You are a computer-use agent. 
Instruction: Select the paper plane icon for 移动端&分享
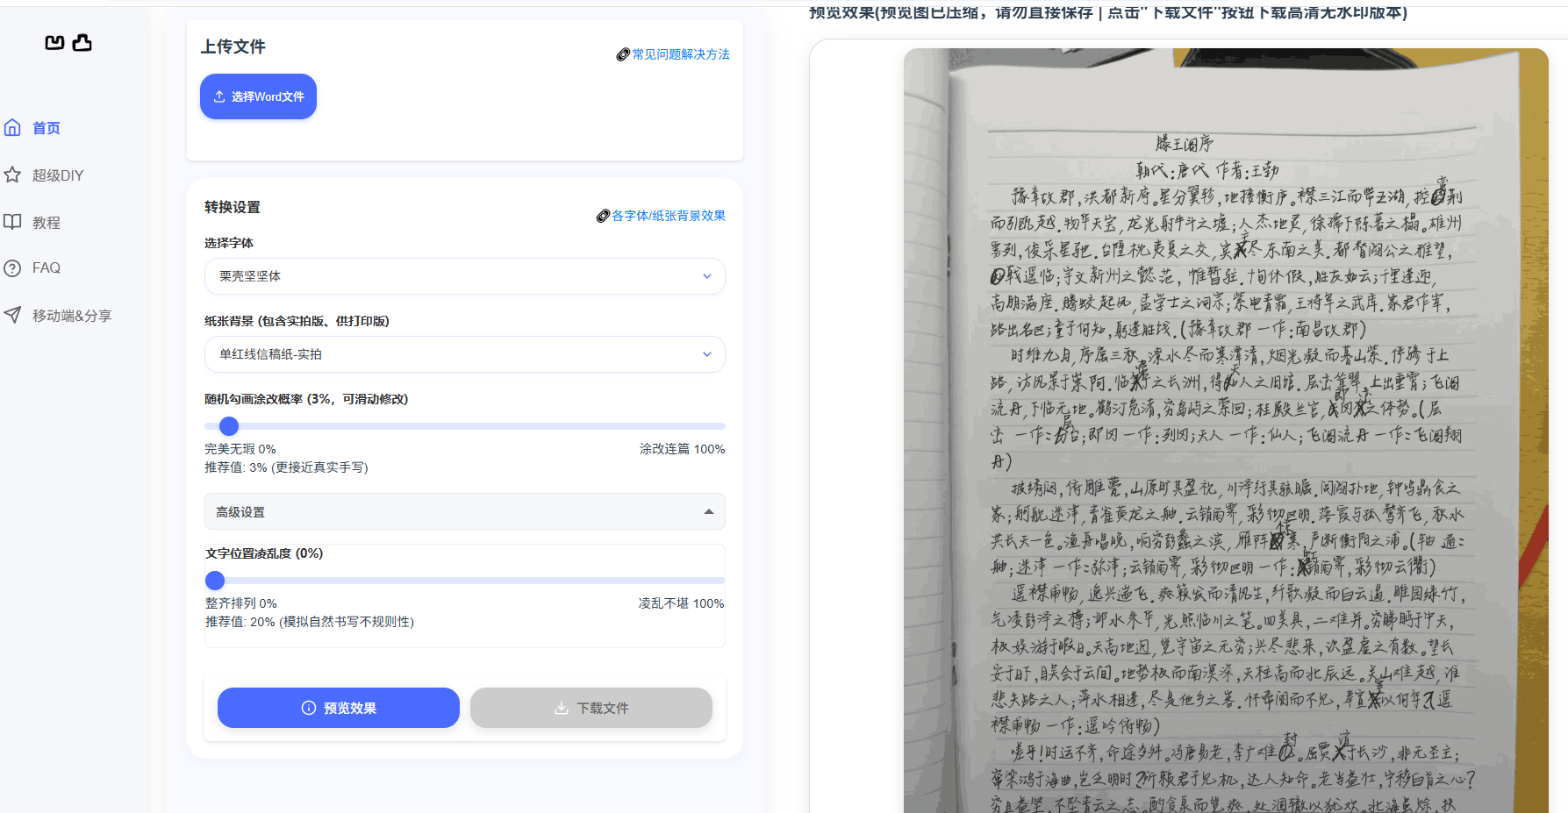(12, 315)
